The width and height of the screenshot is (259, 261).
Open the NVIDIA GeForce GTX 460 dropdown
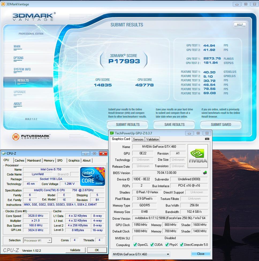pyautogui.click(x=141, y=254)
